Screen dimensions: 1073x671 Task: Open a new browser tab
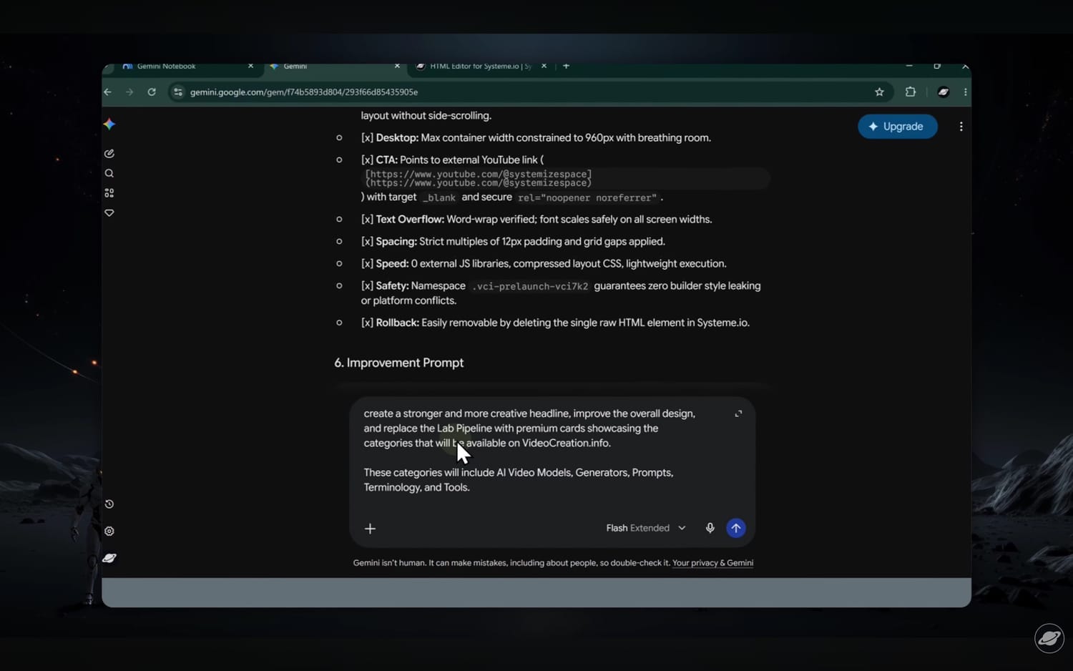[x=566, y=67]
